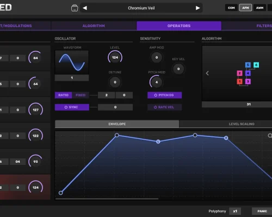
Task: Select Fixed frequency mode
Action: tap(81, 95)
